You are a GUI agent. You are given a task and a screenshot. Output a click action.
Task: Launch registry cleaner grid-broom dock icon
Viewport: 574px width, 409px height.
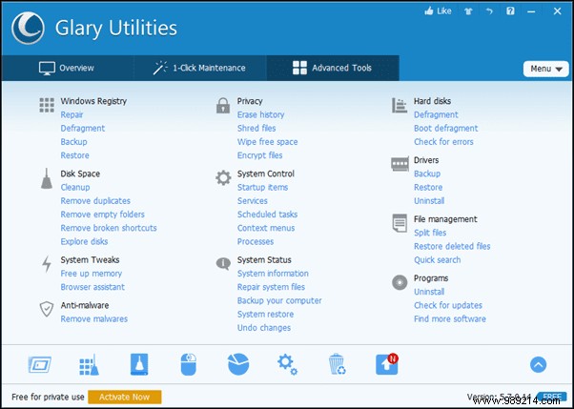89,365
